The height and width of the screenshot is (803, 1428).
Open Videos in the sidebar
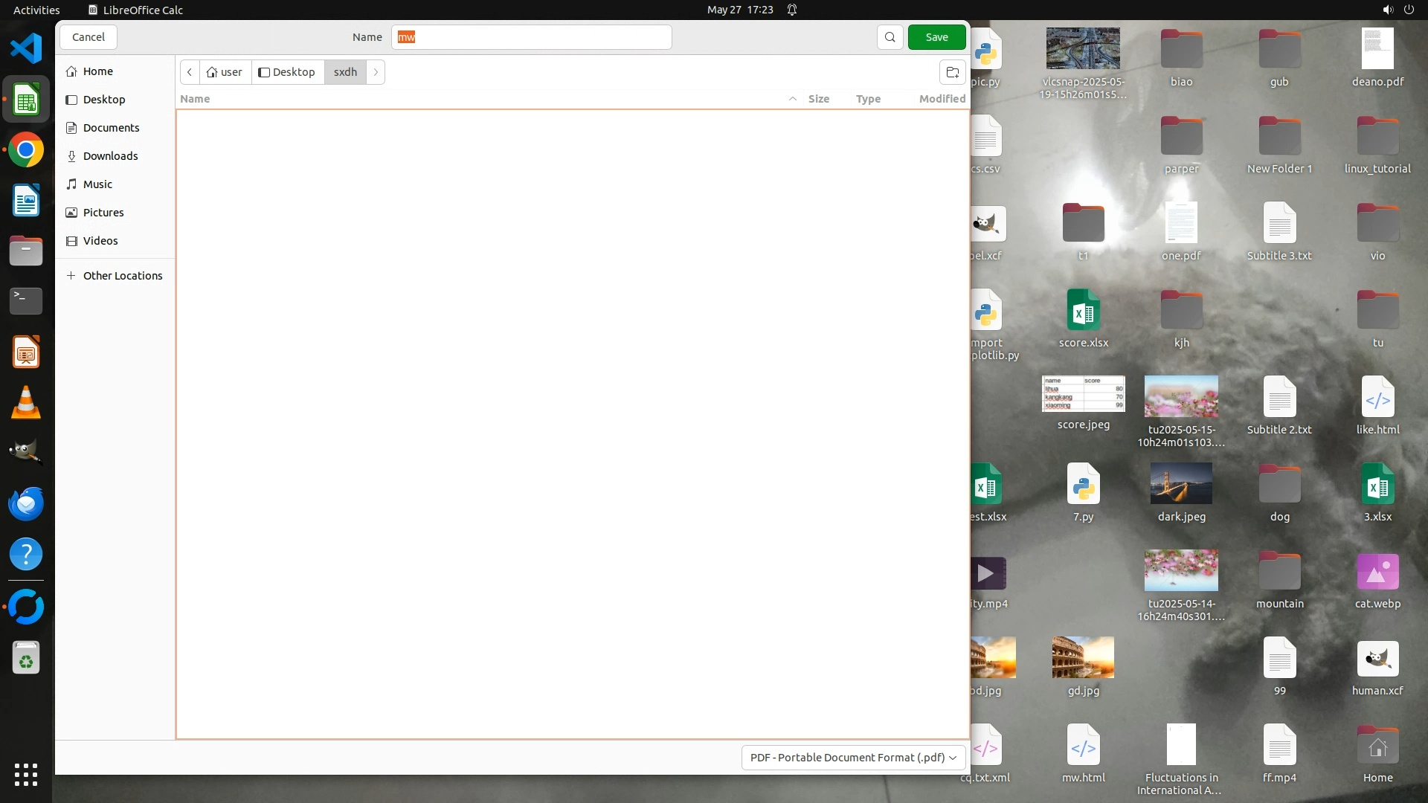[x=100, y=241]
